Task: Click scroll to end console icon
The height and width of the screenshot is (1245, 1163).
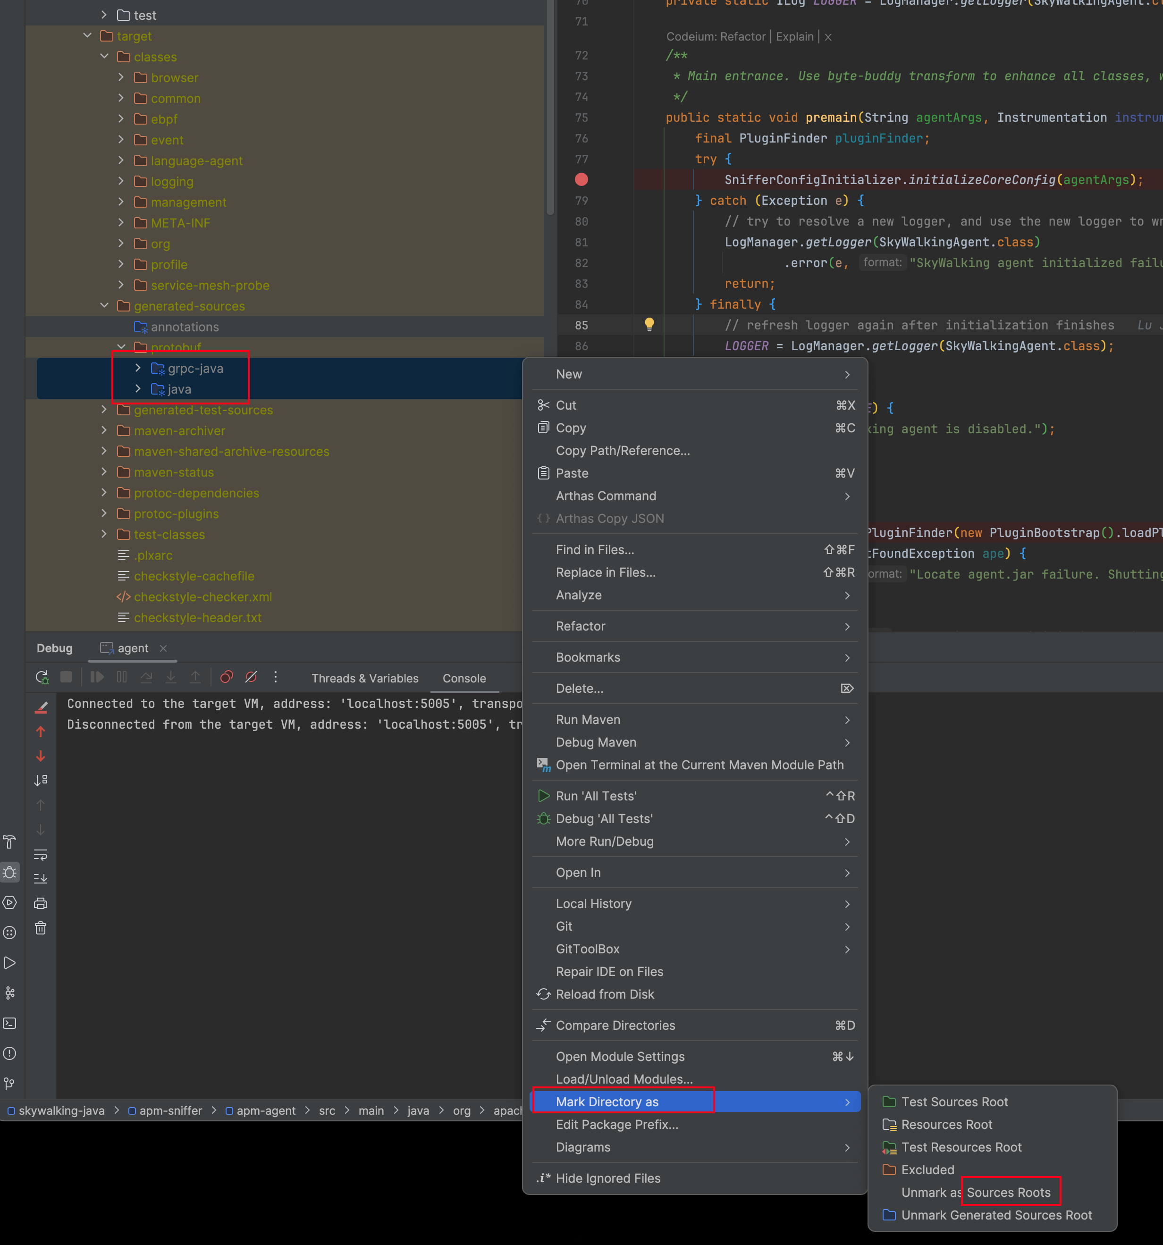Action: (x=41, y=879)
